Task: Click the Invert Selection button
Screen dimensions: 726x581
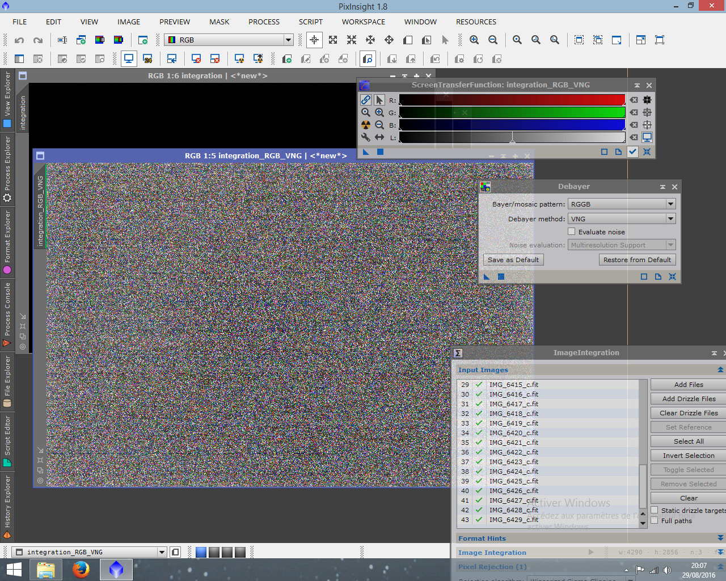Action: point(688,456)
